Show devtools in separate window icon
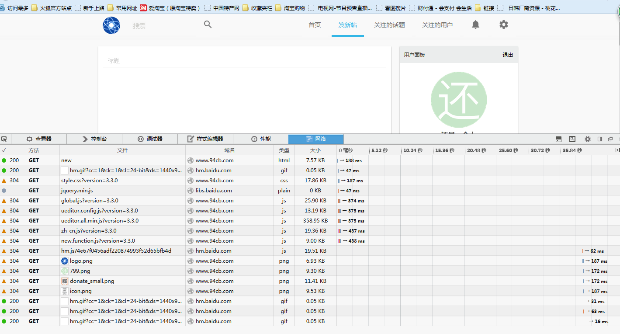620x334 pixels. (x=610, y=139)
